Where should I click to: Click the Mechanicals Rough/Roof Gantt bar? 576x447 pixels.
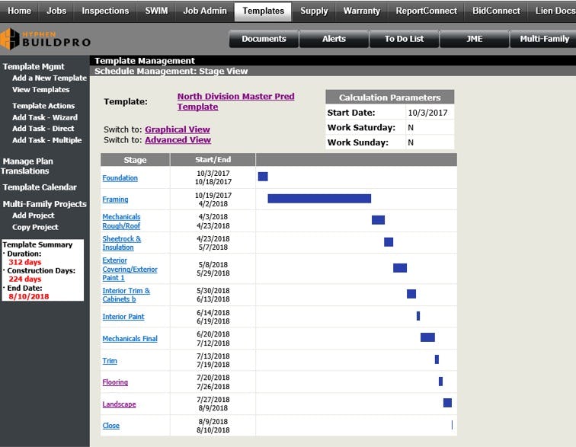[x=378, y=220]
